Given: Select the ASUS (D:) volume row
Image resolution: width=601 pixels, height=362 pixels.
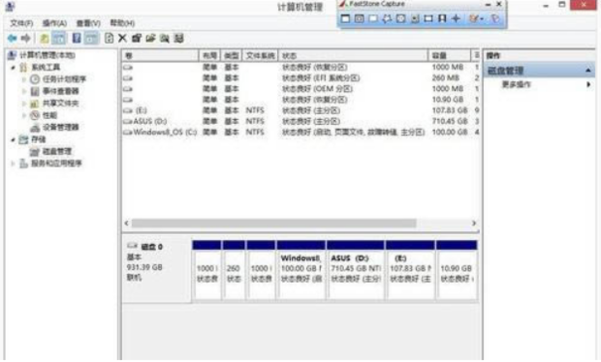Looking at the screenshot, I should coord(300,121).
